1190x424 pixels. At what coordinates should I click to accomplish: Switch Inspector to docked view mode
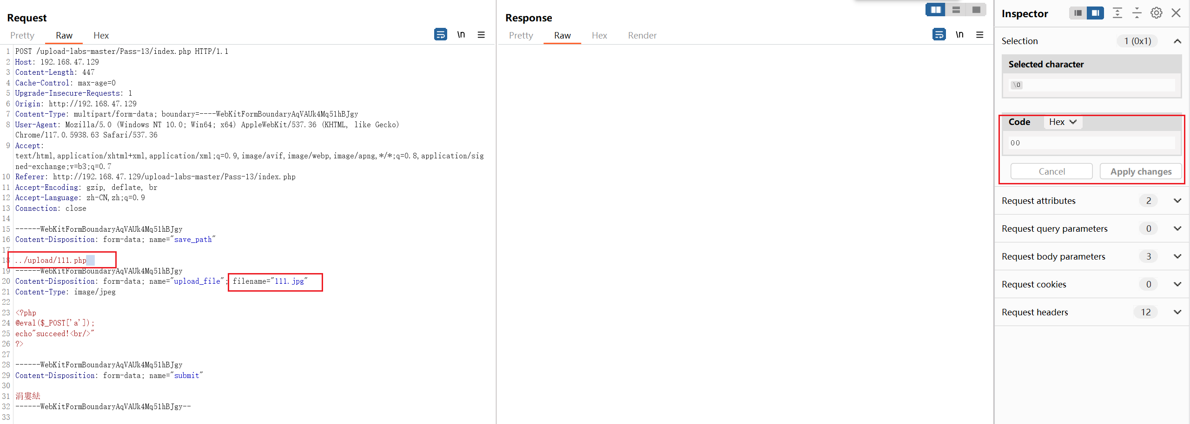pyautogui.click(x=1077, y=13)
